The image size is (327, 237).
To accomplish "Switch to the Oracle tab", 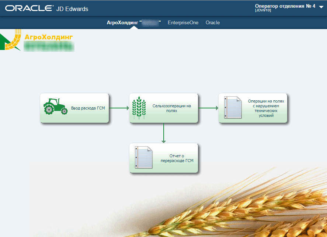I will point(213,23).
